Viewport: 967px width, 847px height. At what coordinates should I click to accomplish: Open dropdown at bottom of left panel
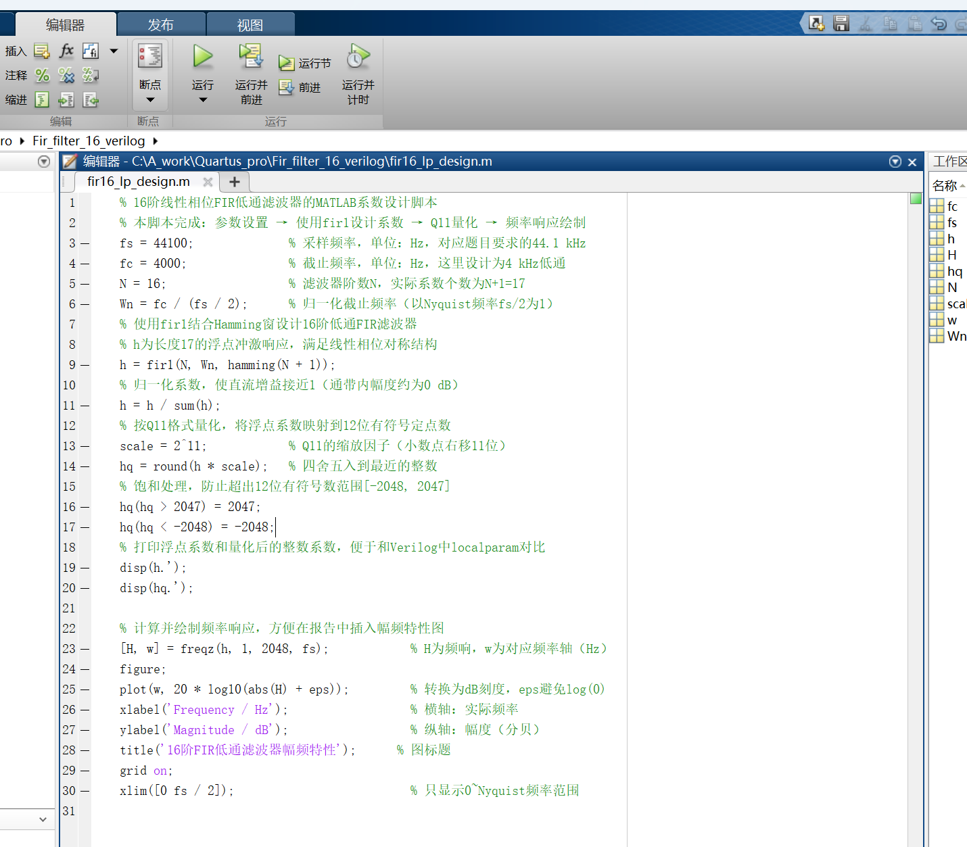[43, 819]
